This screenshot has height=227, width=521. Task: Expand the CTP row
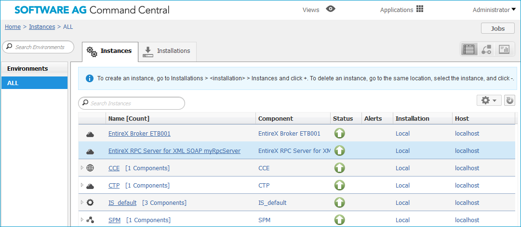(x=82, y=185)
